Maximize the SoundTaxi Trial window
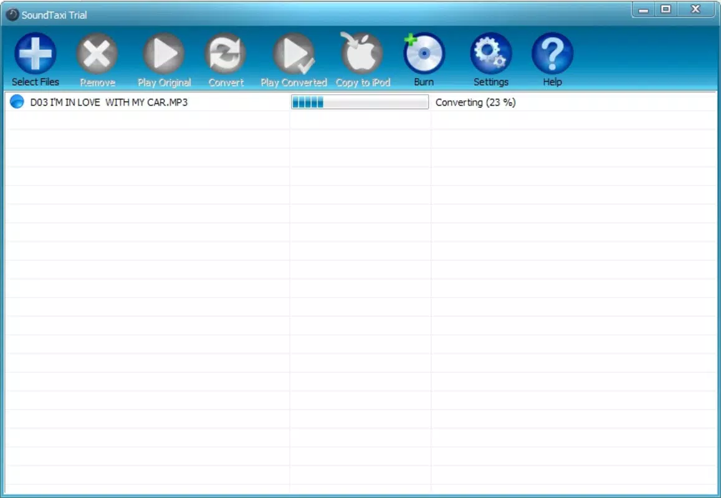This screenshot has width=721, height=498. point(666,9)
